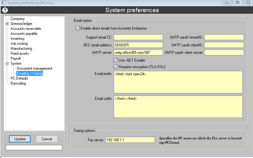Open Accounts receivable preferences
This screenshot has width=253, height=158.
(x=26, y=28)
